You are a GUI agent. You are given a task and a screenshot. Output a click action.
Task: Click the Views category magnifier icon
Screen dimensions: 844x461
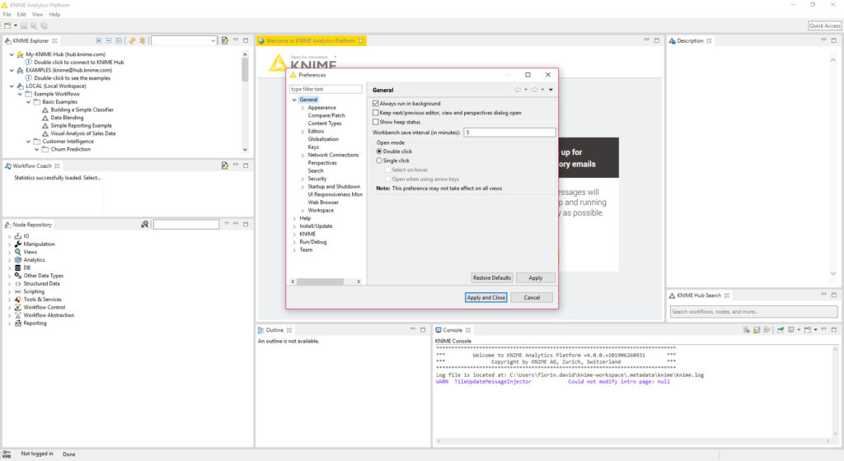pos(18,252)
